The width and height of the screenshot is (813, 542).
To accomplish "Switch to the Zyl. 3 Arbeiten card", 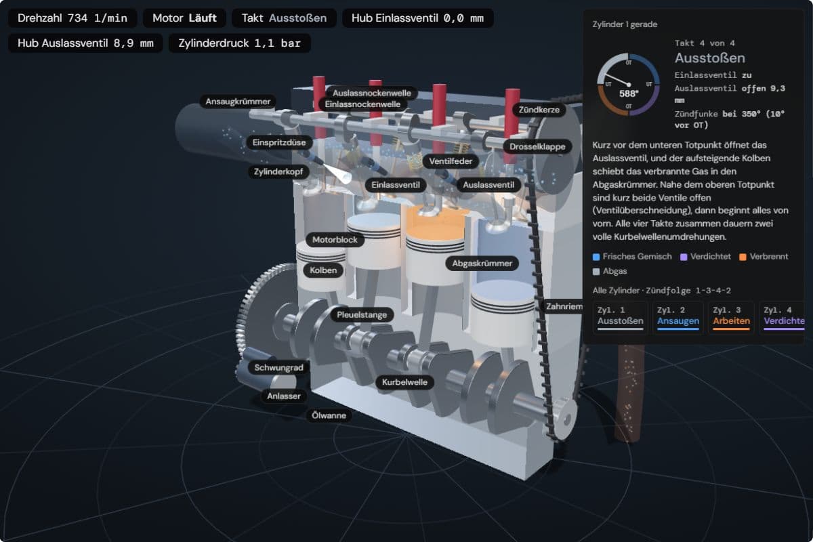I will point(731,318).
